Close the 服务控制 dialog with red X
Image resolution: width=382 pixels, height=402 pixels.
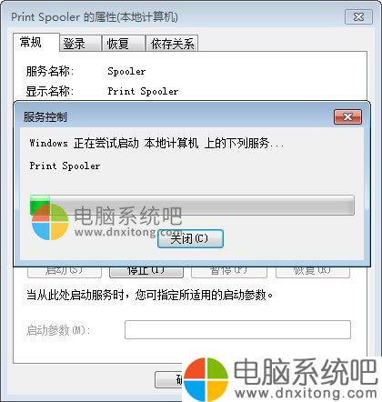(347, 117)
